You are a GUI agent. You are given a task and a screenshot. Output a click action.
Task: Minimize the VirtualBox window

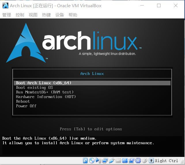point(142,5)
